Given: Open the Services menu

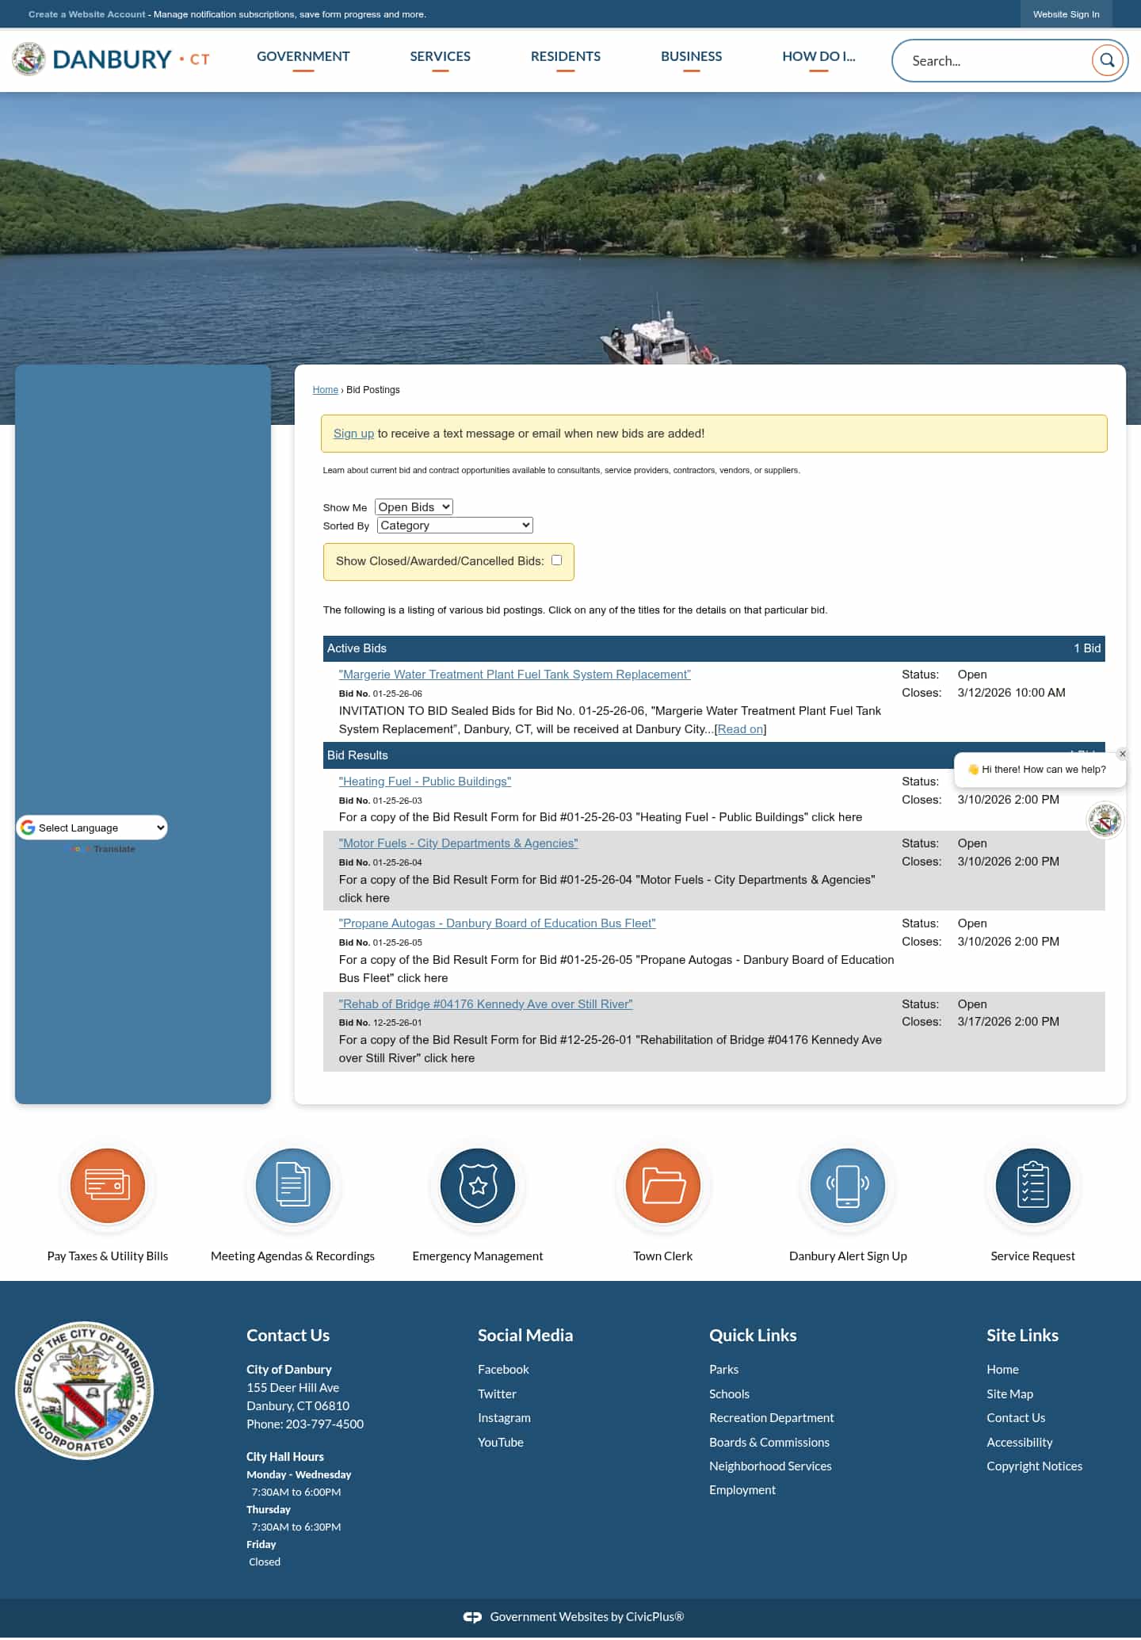Looking at the screenshot, I should [441, 56].
